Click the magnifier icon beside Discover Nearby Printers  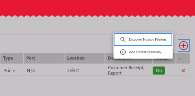[x=123, y=40]
